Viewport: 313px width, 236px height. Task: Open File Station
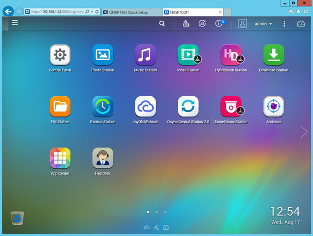pos(60,106)
